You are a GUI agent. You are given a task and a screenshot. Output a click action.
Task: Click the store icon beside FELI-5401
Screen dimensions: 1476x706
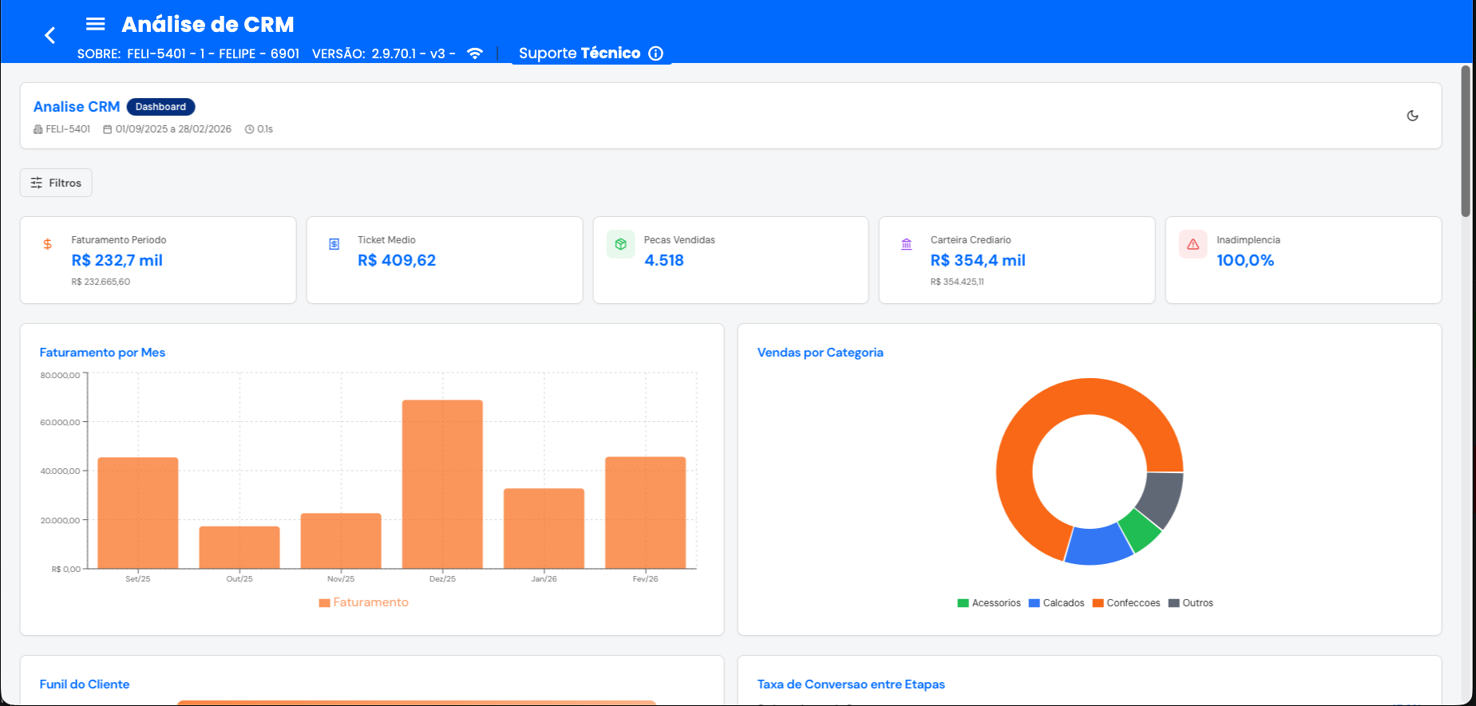click(x=38, y=129)
